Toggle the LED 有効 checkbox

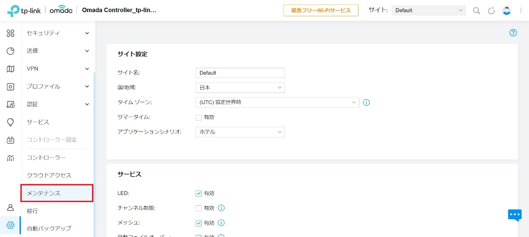[199, 194]
